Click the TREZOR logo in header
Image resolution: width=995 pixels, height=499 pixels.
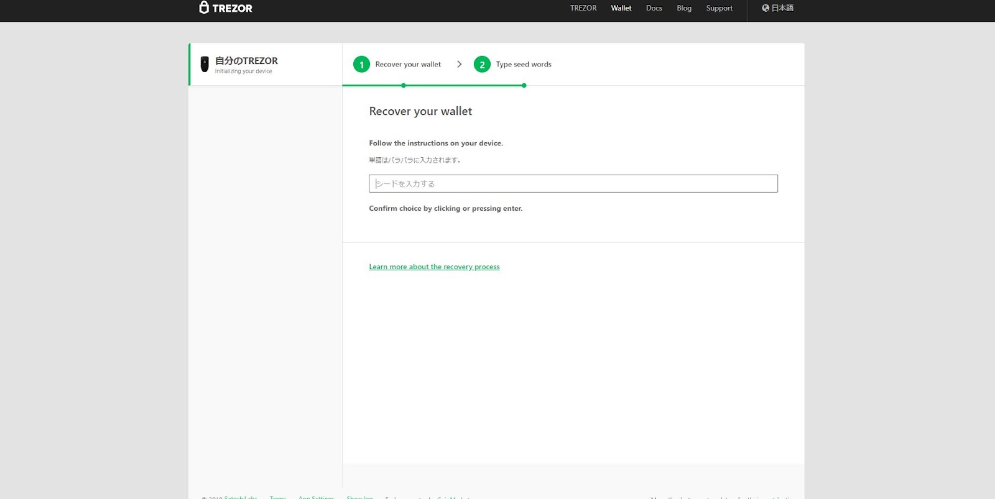pyautogui.click(x=226, y=7)
